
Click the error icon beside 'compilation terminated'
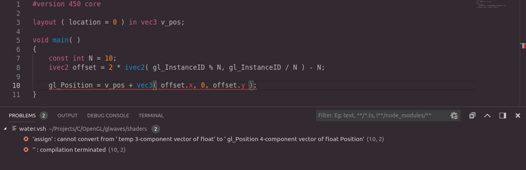coord(26,150)
